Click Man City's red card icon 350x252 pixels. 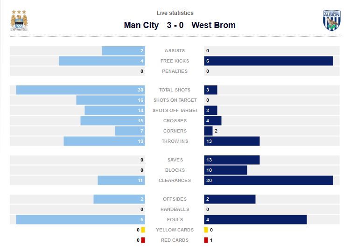click(x=143, y=240)
